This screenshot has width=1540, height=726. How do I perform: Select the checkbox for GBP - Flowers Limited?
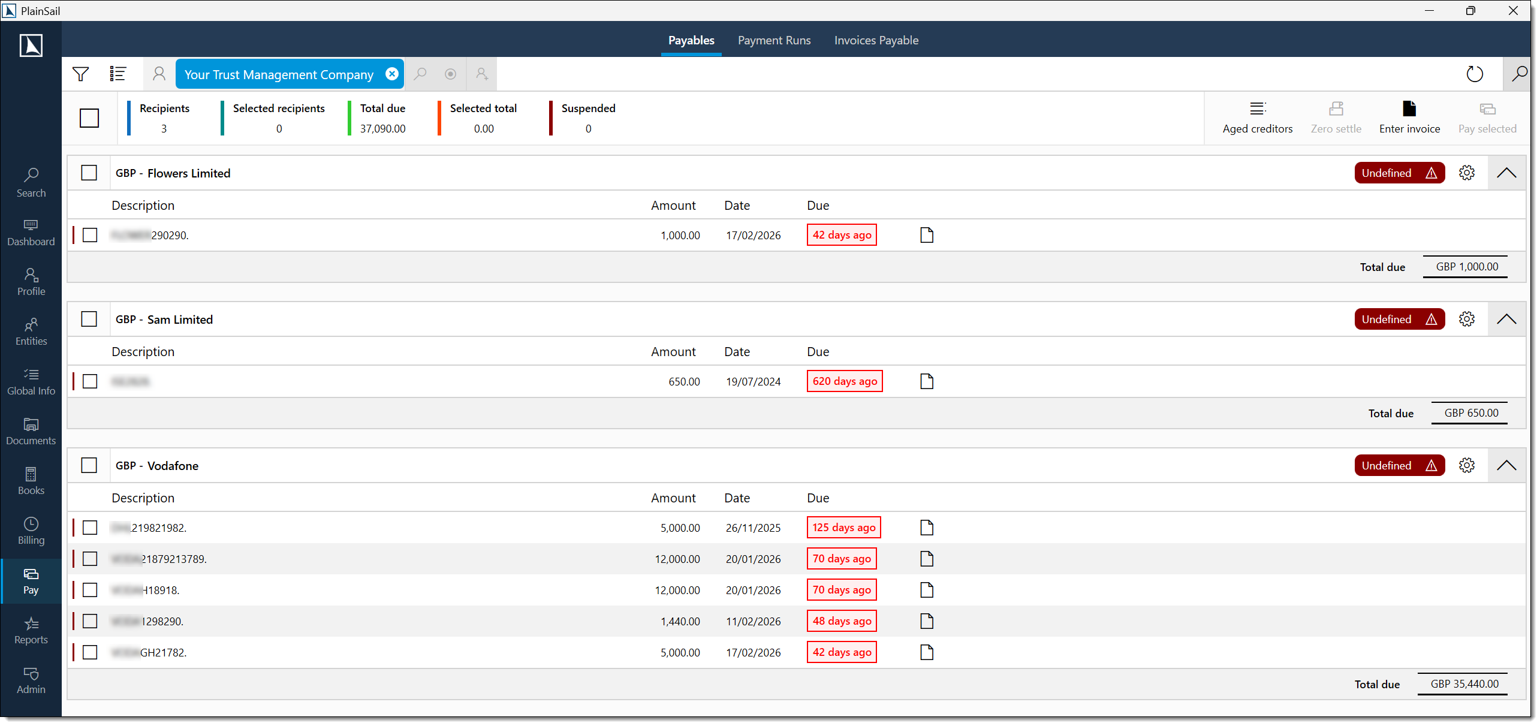(x=89, y=173)
